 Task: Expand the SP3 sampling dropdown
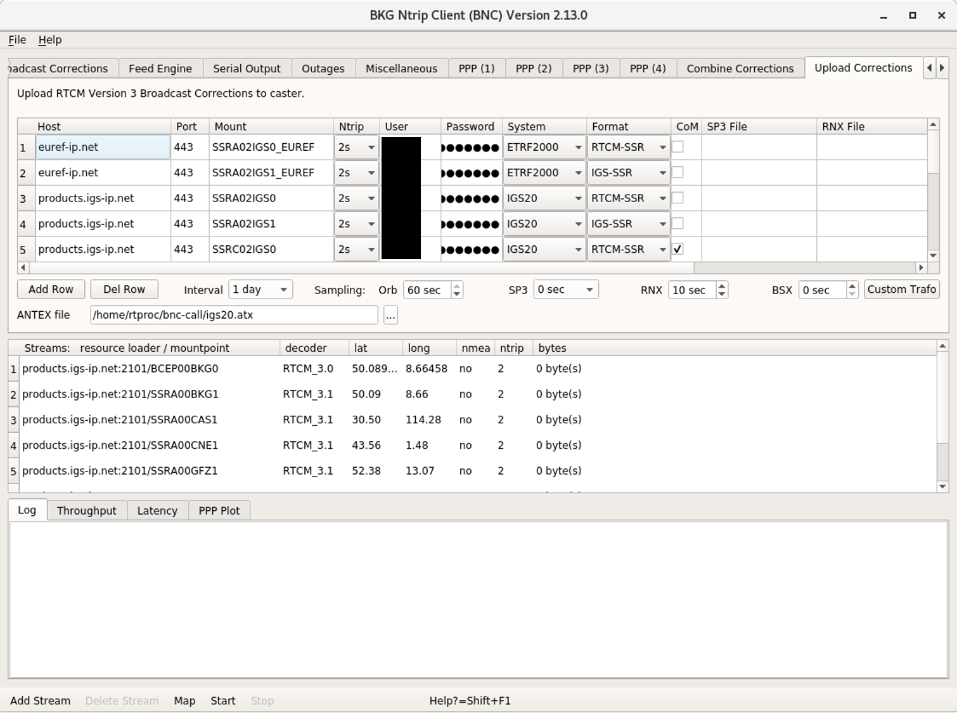pyautogui.click(x=565, y=290)
